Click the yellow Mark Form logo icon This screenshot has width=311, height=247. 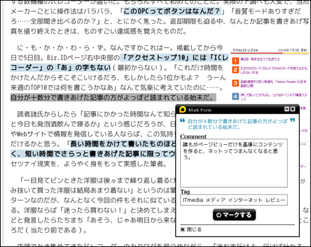tap(183, 109)
